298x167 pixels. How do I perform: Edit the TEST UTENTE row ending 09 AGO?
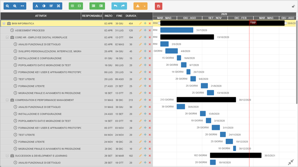click(140, 79)
